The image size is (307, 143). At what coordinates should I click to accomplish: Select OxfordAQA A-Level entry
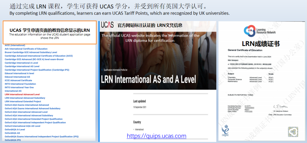pyautogui.click(x=15, y=130)
